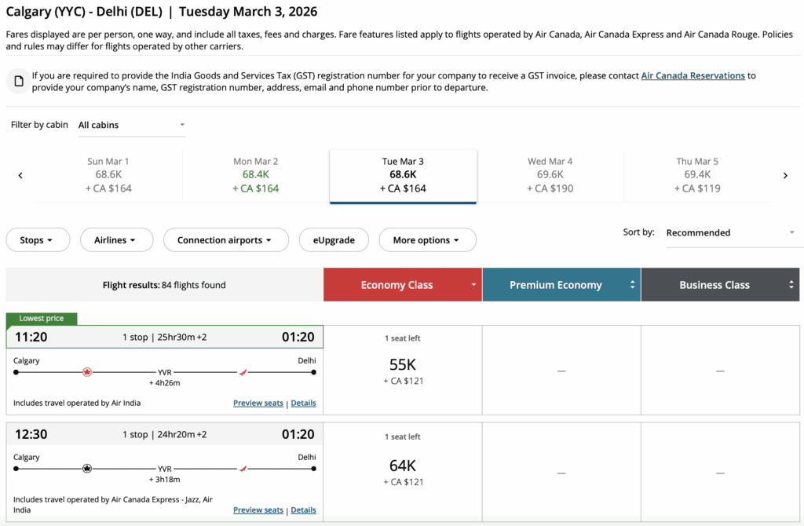Viewport: 804px width, 526px height.
Task: Click Star Alliance icon on 12:30 flight
Action: click(x=87, y=469)
